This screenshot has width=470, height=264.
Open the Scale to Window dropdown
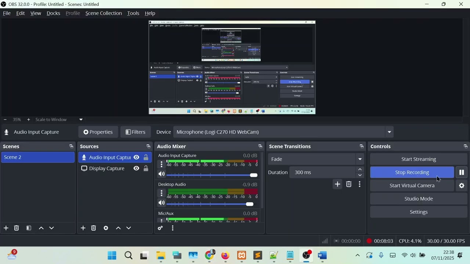[59, 120]
